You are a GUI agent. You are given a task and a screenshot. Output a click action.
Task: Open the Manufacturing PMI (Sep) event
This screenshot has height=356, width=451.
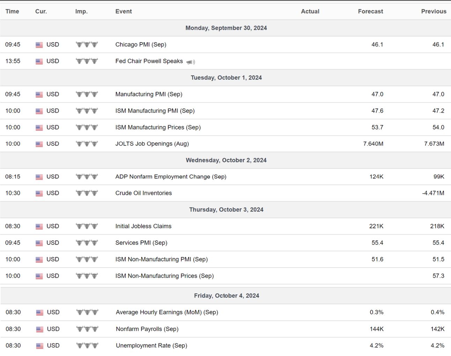(x=149, y=94)
